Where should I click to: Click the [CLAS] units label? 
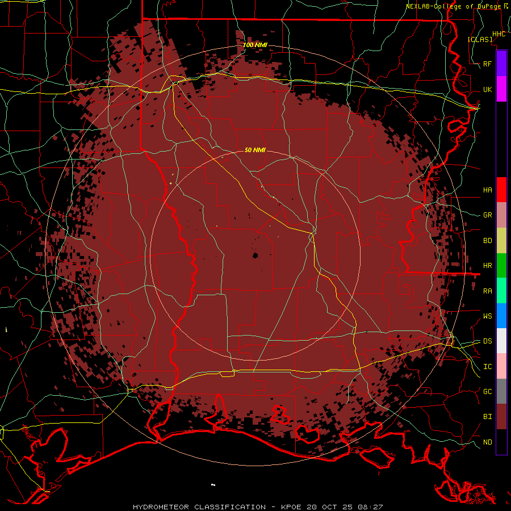click(480, 39)
